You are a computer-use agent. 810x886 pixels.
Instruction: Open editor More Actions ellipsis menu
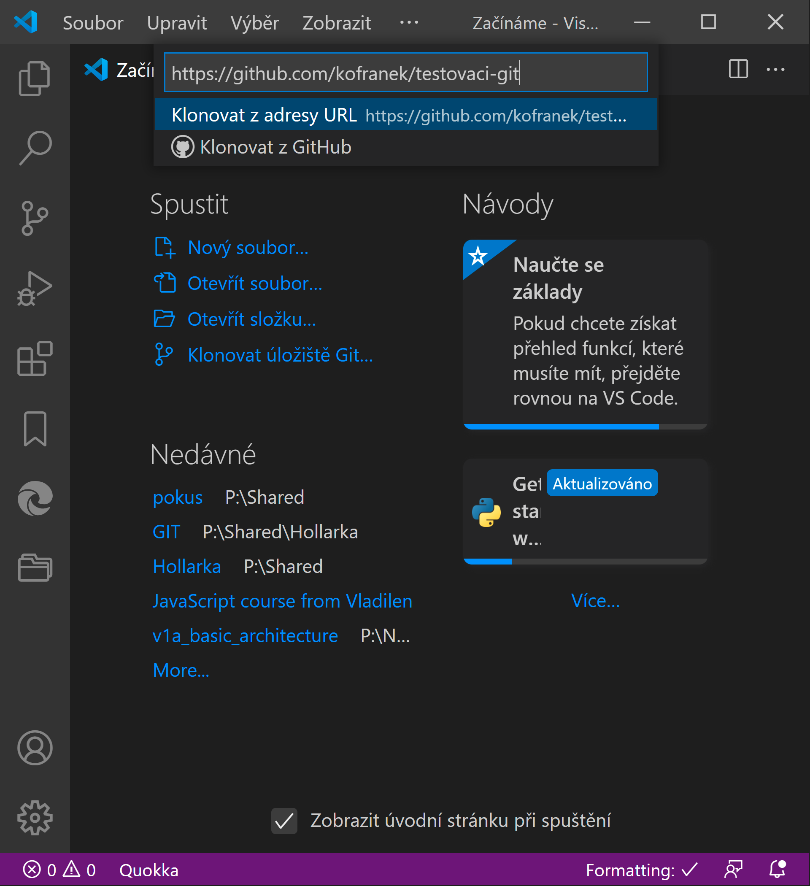tap(775, 70)
